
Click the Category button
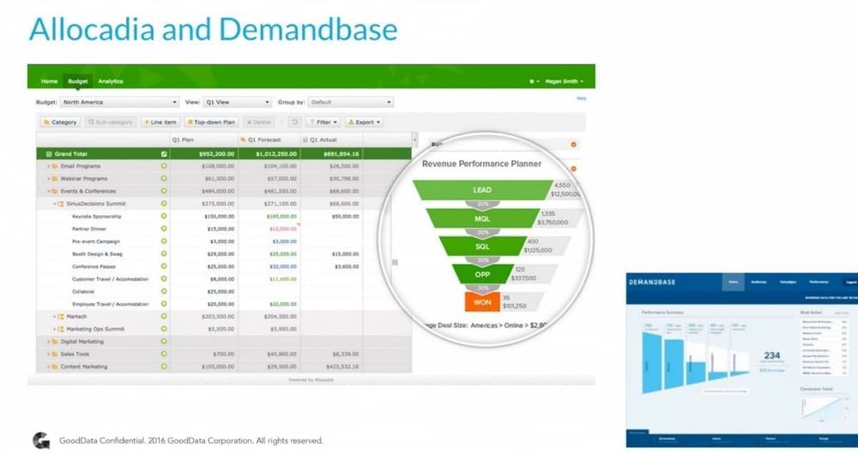[60, 122]
